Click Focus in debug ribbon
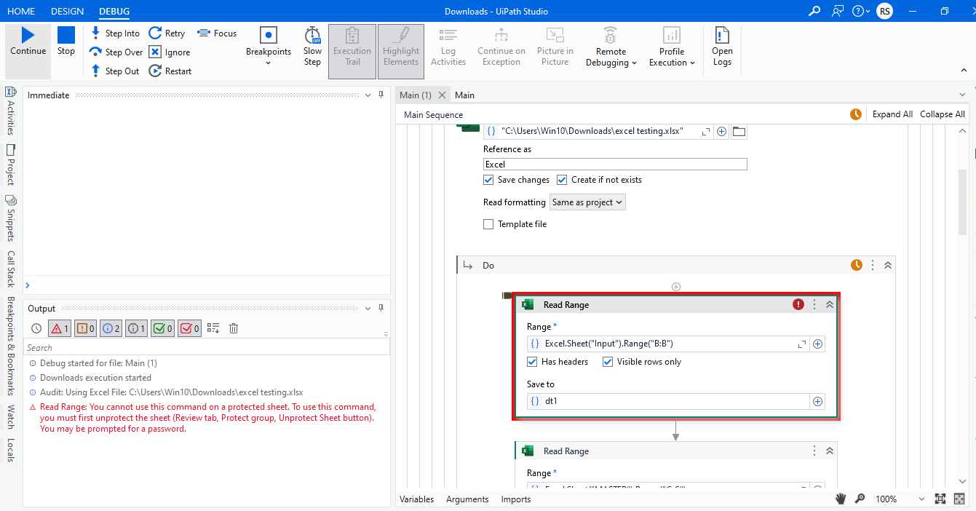This screenshot has height=511, width=976. point(217,33)
